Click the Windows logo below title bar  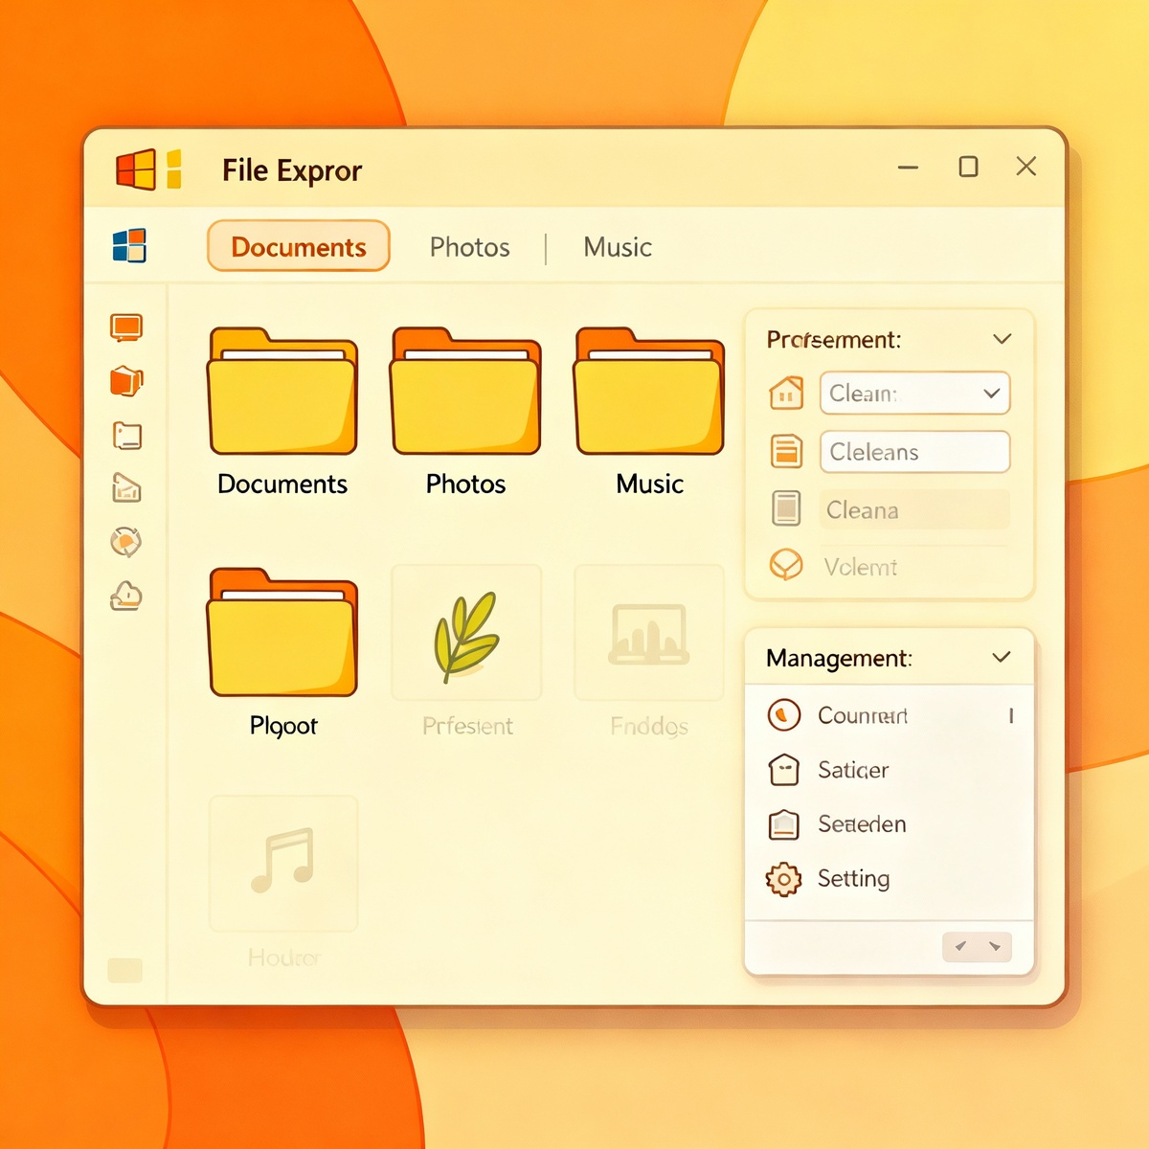pos(129,246)
